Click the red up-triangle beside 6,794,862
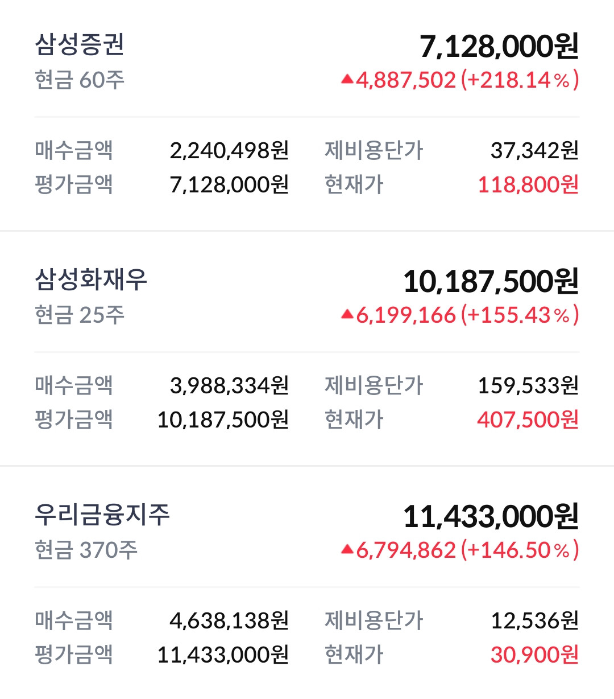The image size is (614, 699). [347, 550]
